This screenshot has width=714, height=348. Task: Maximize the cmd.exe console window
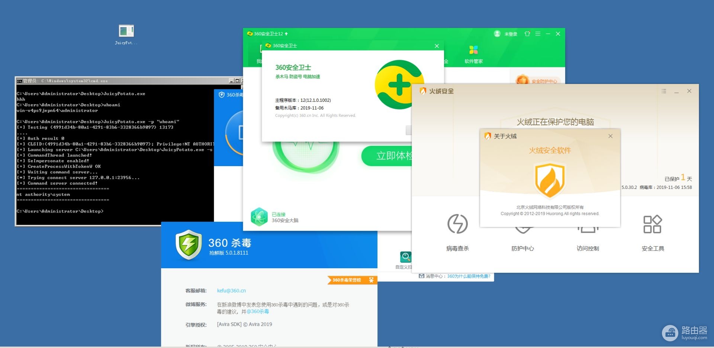pyautogui.click(x=237, y=81)
